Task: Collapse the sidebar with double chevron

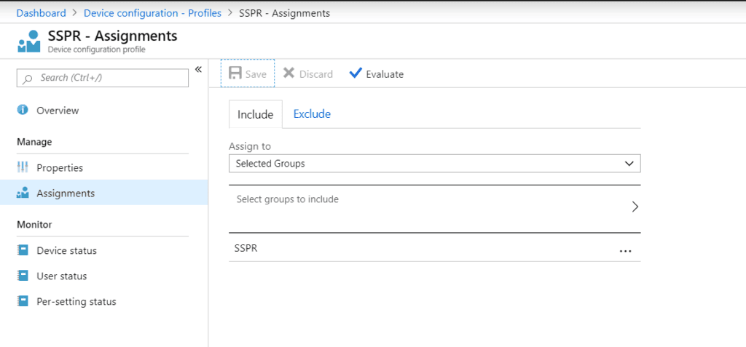Action: 198,69
